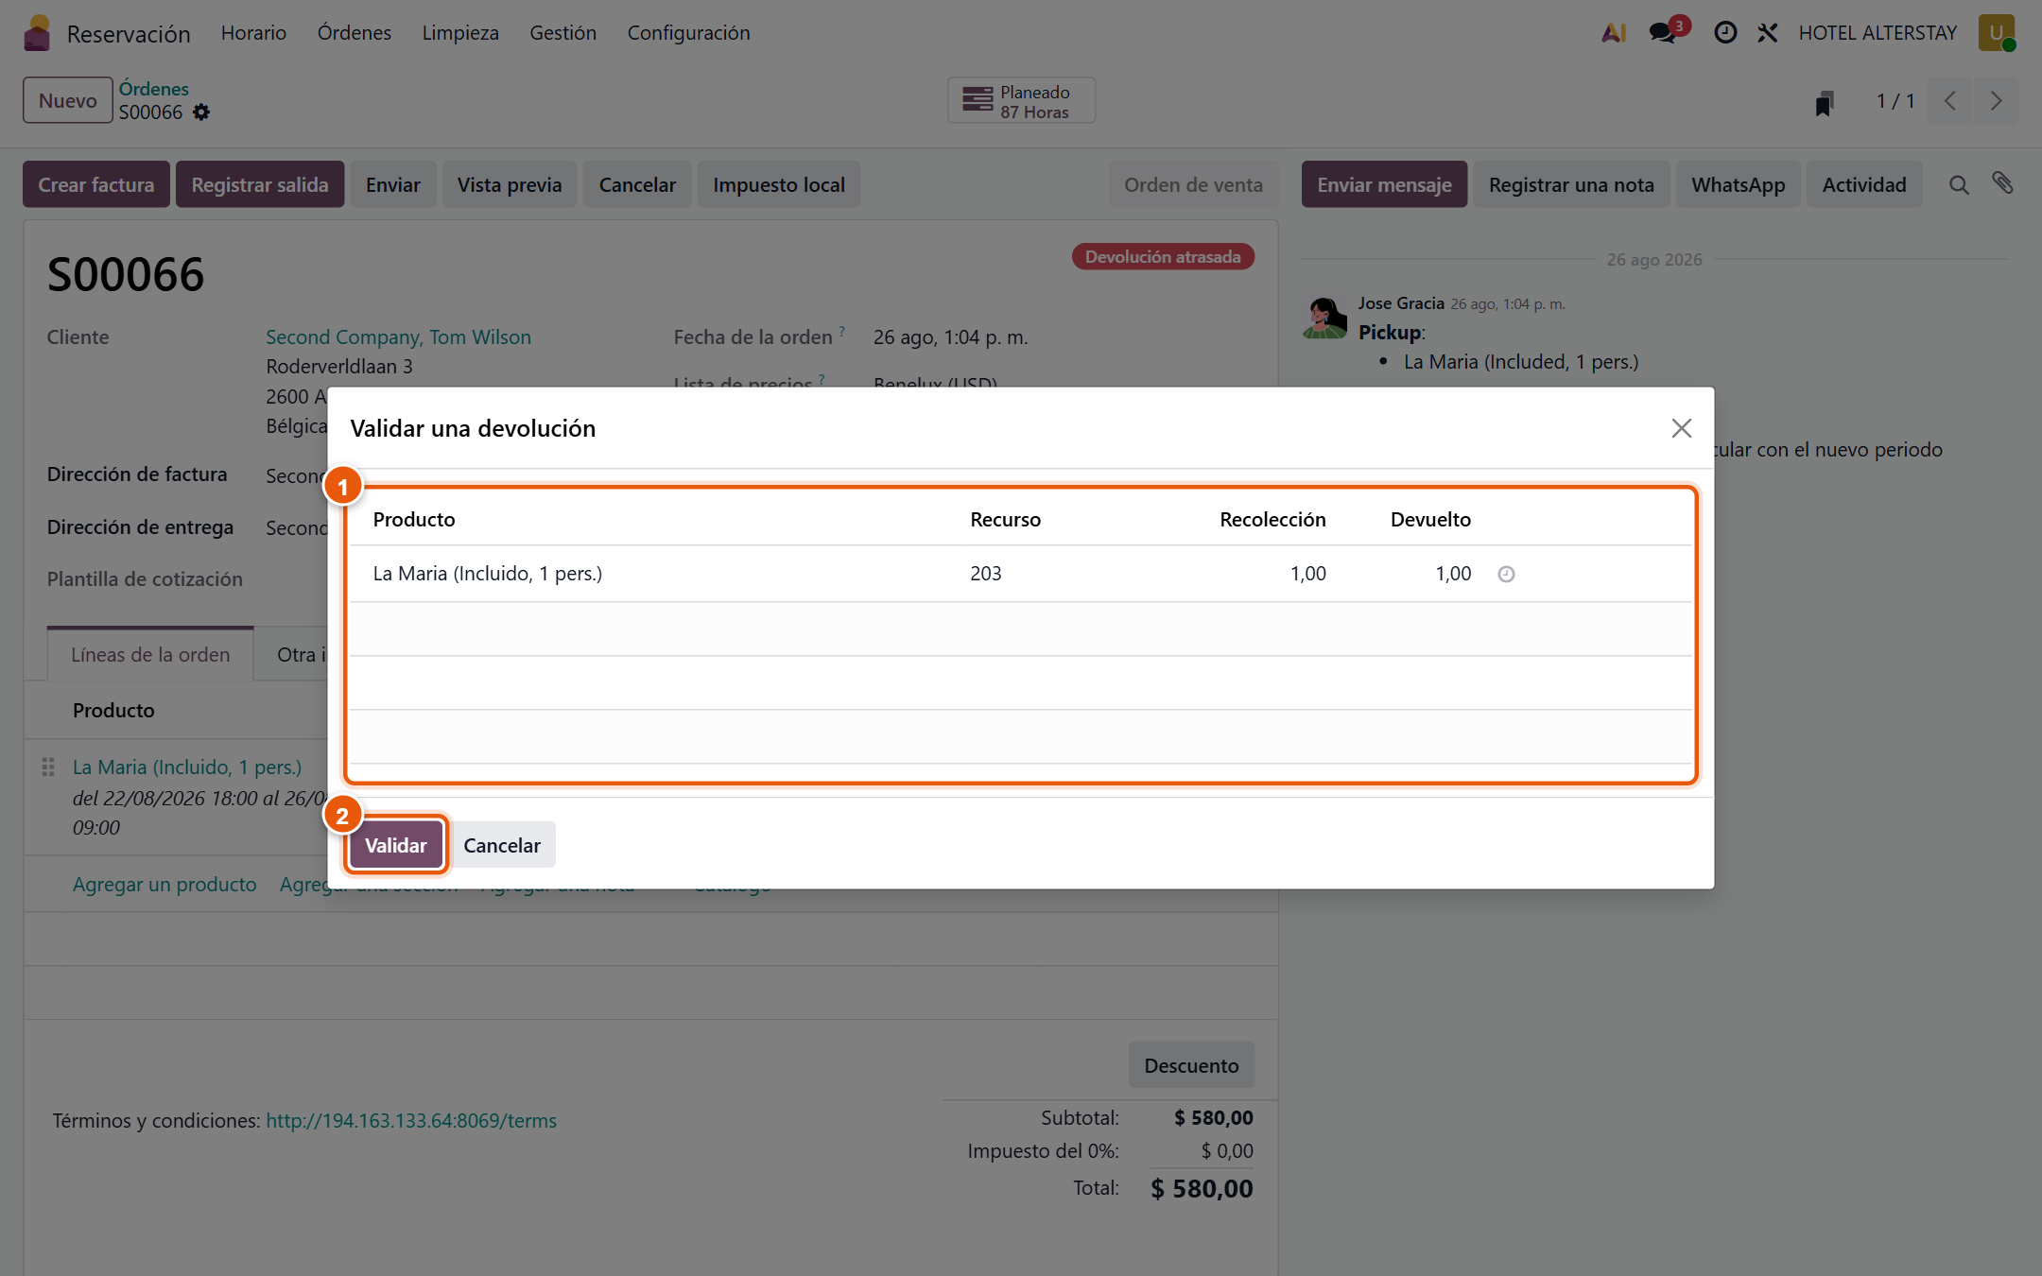
Task: Click the Descuento button
Action: 1191,1065
